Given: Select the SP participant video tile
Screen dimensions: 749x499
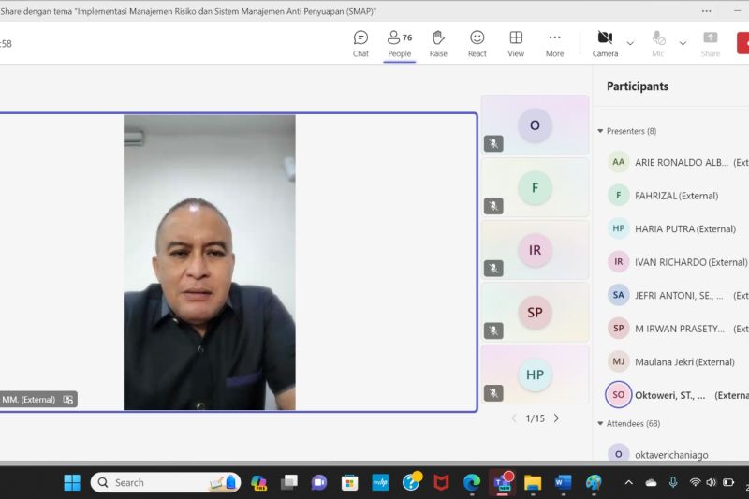Looking at the screenshot, I should click(x=535, y=313).
